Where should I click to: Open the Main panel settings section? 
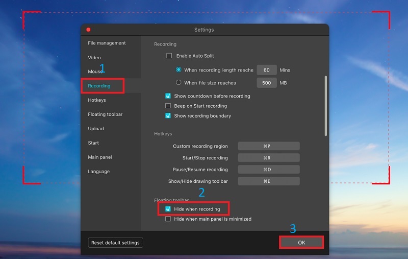(x=100, y=157)
